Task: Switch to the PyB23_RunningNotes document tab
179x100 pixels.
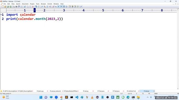Action: [25, 91]
